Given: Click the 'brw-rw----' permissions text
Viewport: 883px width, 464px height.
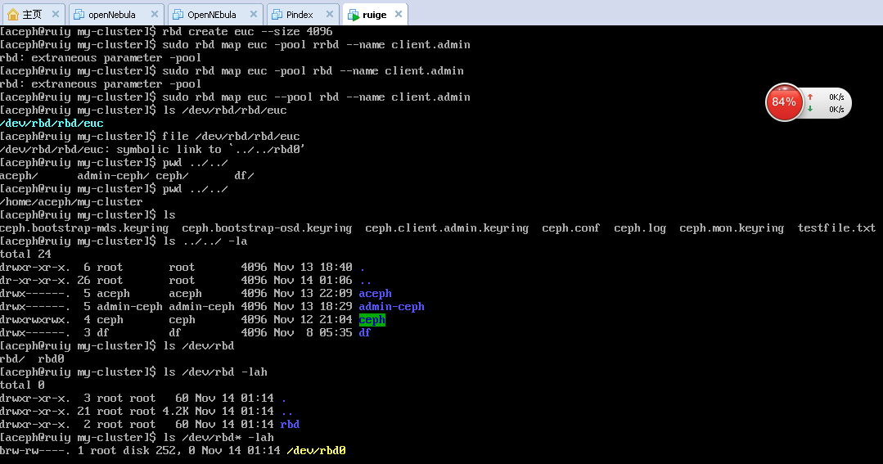Looking at the screenshot, I should tap(35, 450).
